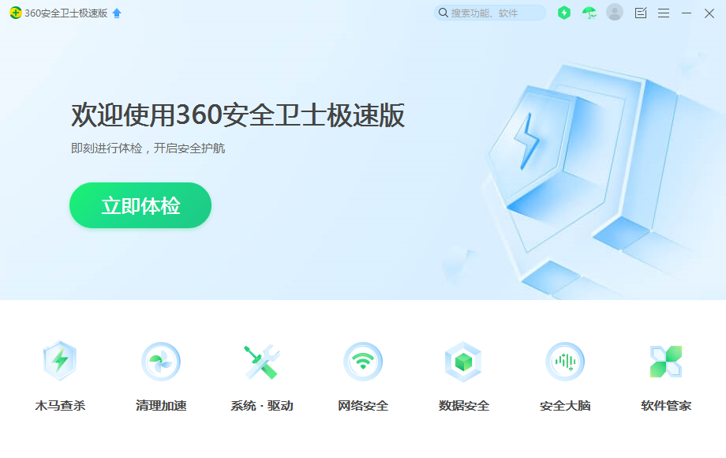This screenshot has width=726, height=458.
Task: Open the 安全大脑 waveform icon
Action: click(x=565, y=361)
